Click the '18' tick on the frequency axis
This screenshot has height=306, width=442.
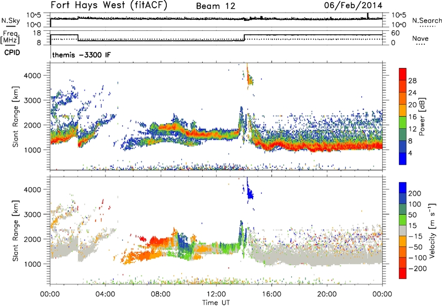point(38,33)
